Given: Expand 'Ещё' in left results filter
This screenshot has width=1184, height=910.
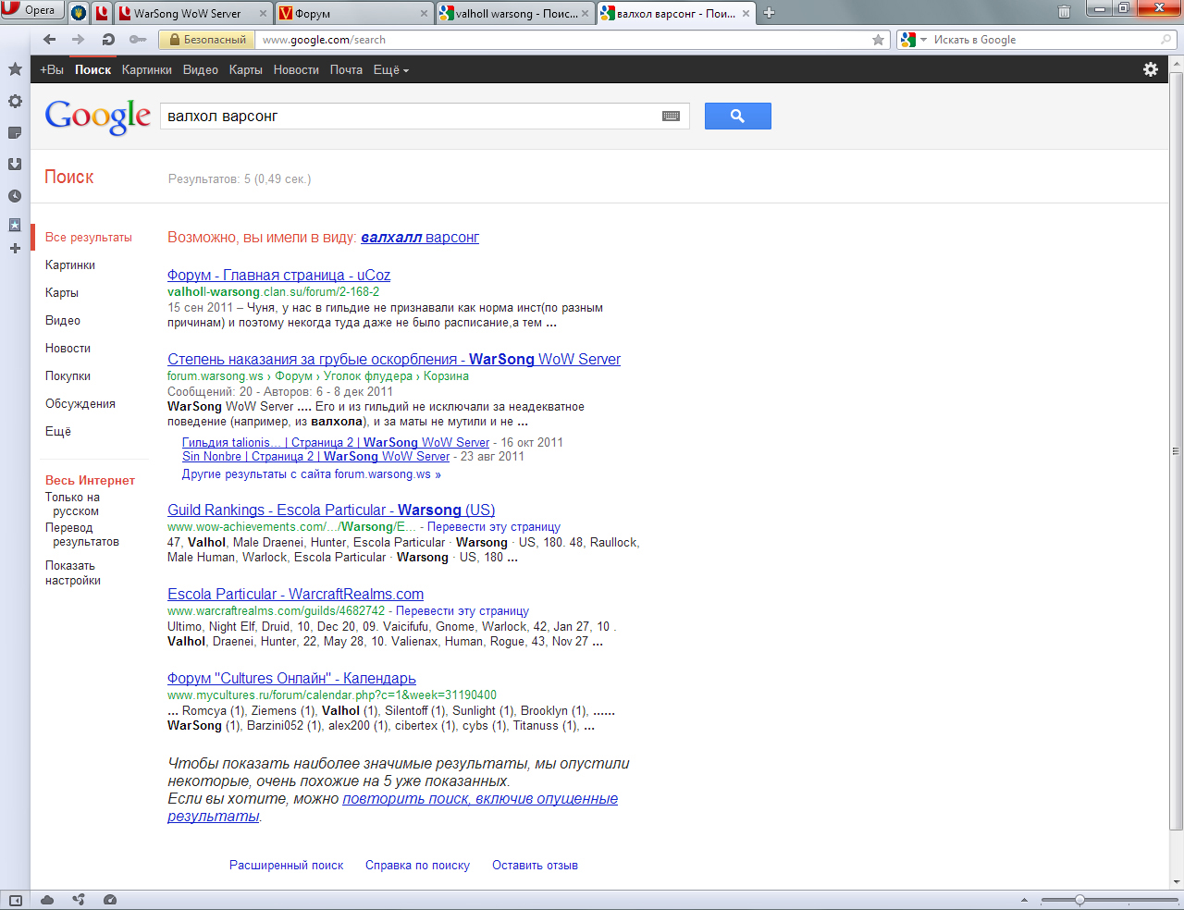Looking at the screenshot, I should (x=58, y=432).
